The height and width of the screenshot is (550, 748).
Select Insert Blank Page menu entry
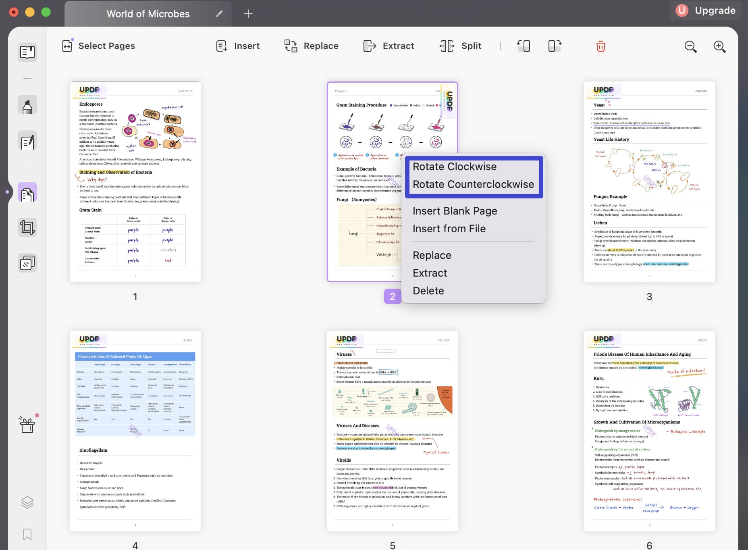pyautogui.click(x=455, y=211)
